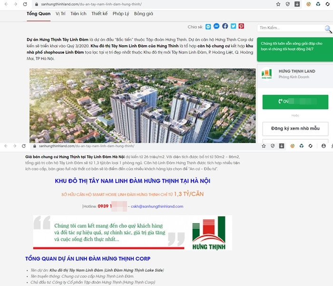Go to the Pháp Lý tab

(121, 14)
